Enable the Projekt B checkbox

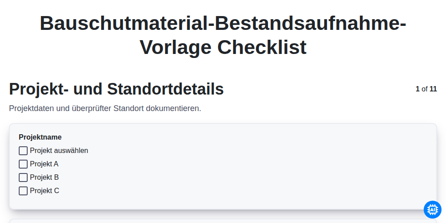[23, 178]
